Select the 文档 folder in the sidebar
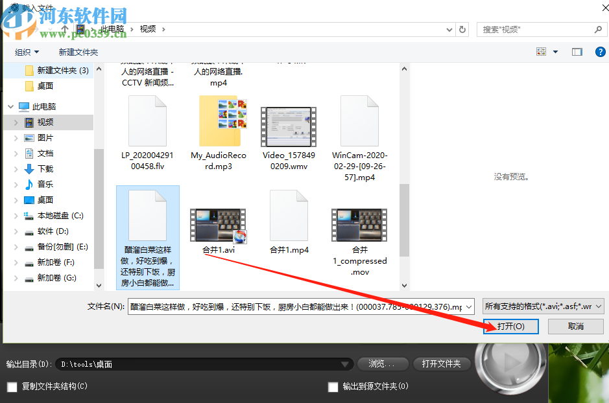 [45, 153]
